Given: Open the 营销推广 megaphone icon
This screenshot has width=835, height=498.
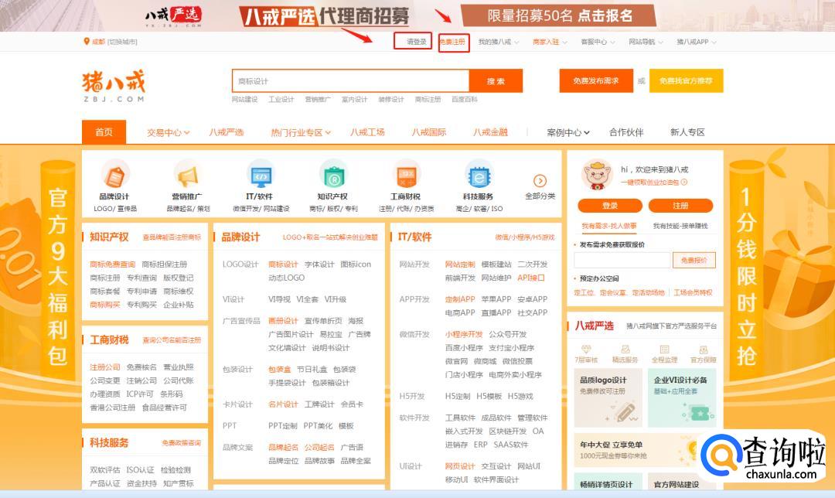Looking at the screenshot, I should (187, 176).
